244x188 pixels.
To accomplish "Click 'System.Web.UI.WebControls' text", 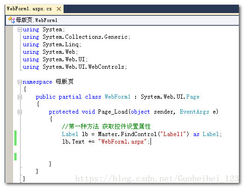I will [x=83, y=67].
